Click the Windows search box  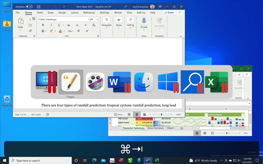[x=41, y=161]
